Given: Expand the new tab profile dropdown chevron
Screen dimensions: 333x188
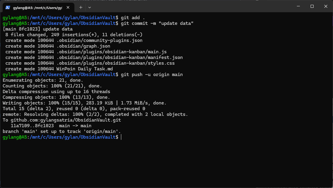Looking at the screenshot, I should pyautogui.click(x=90, y=7).
